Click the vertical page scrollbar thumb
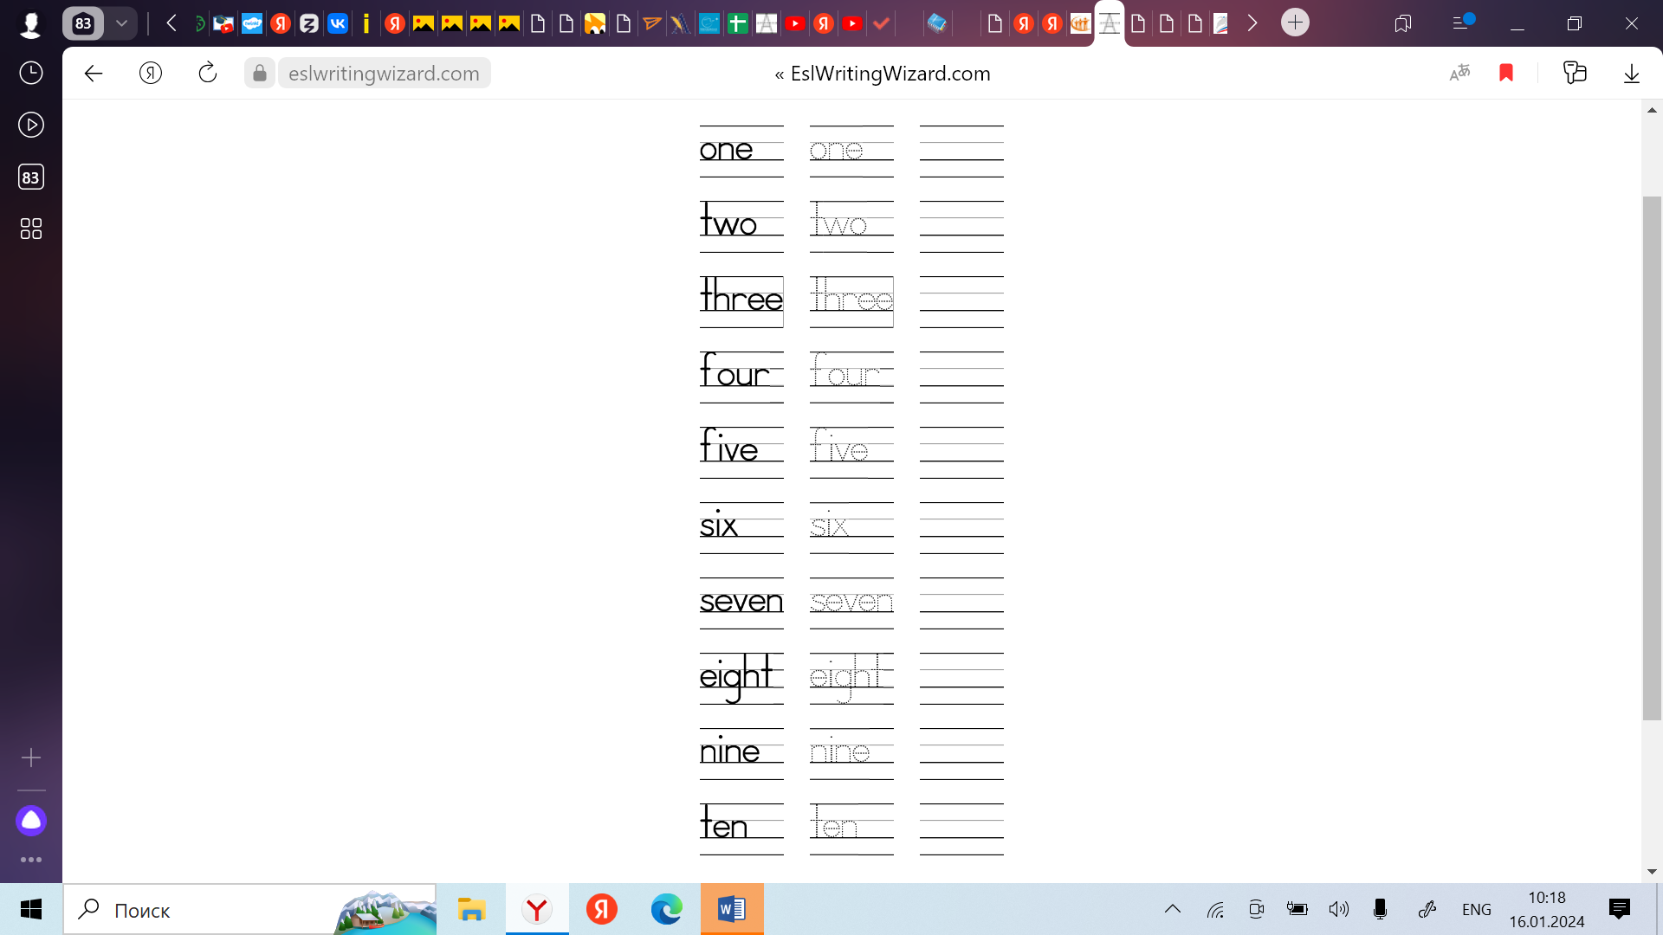Screen dimensions: 1663x935 pyautogui.click(x=1651, y=457)
